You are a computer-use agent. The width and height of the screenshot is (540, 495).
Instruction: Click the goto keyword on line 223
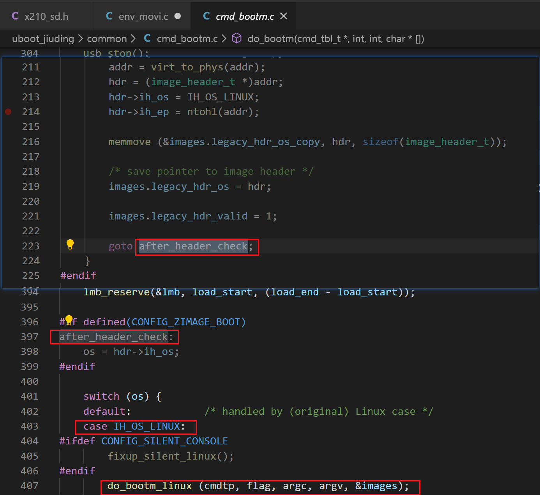click(x=120, y=246)
